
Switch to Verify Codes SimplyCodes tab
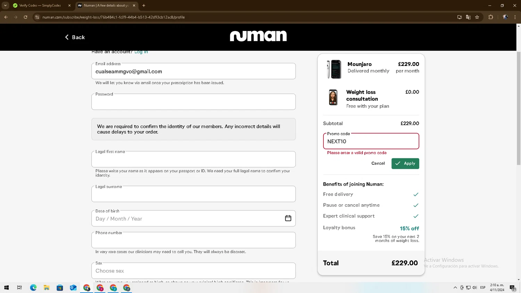click(40, 6)
